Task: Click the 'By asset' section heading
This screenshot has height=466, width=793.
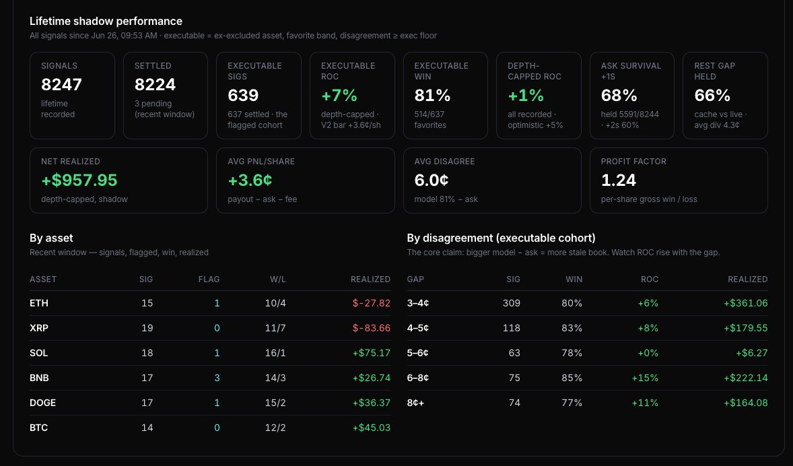Action: tap(51, 238)
